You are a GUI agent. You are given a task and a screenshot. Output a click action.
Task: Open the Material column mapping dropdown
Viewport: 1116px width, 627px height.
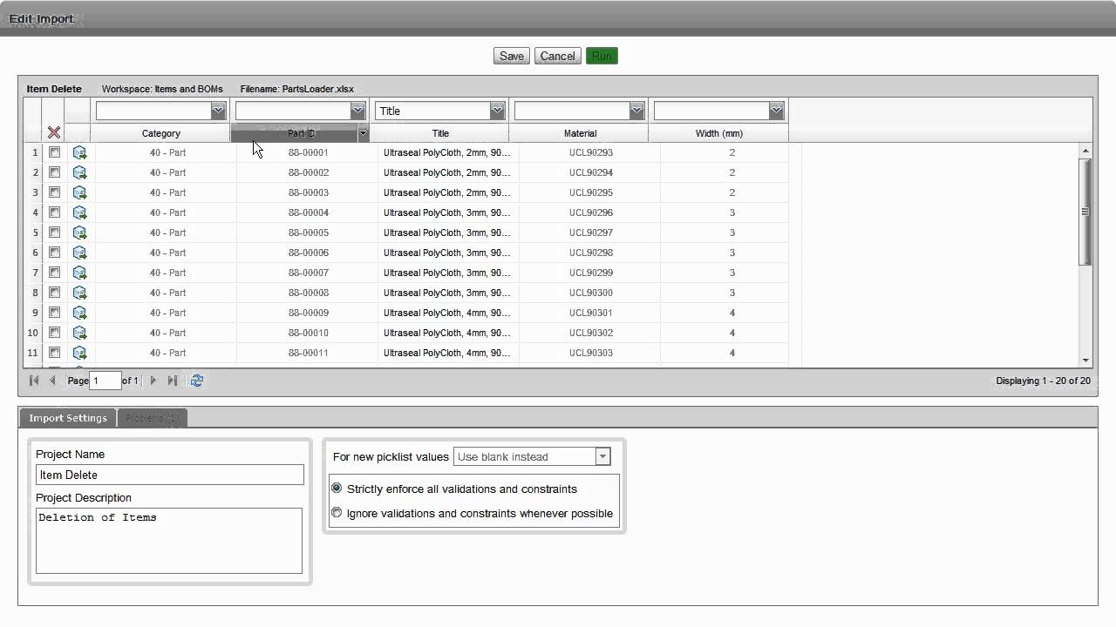pyautogui.click(x=636, y=111)
